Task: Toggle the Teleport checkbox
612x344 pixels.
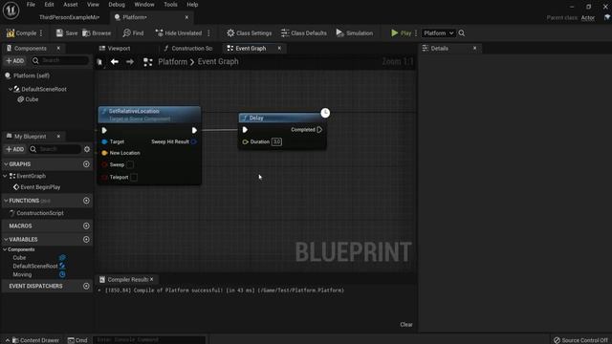Action: click(134, 177)
